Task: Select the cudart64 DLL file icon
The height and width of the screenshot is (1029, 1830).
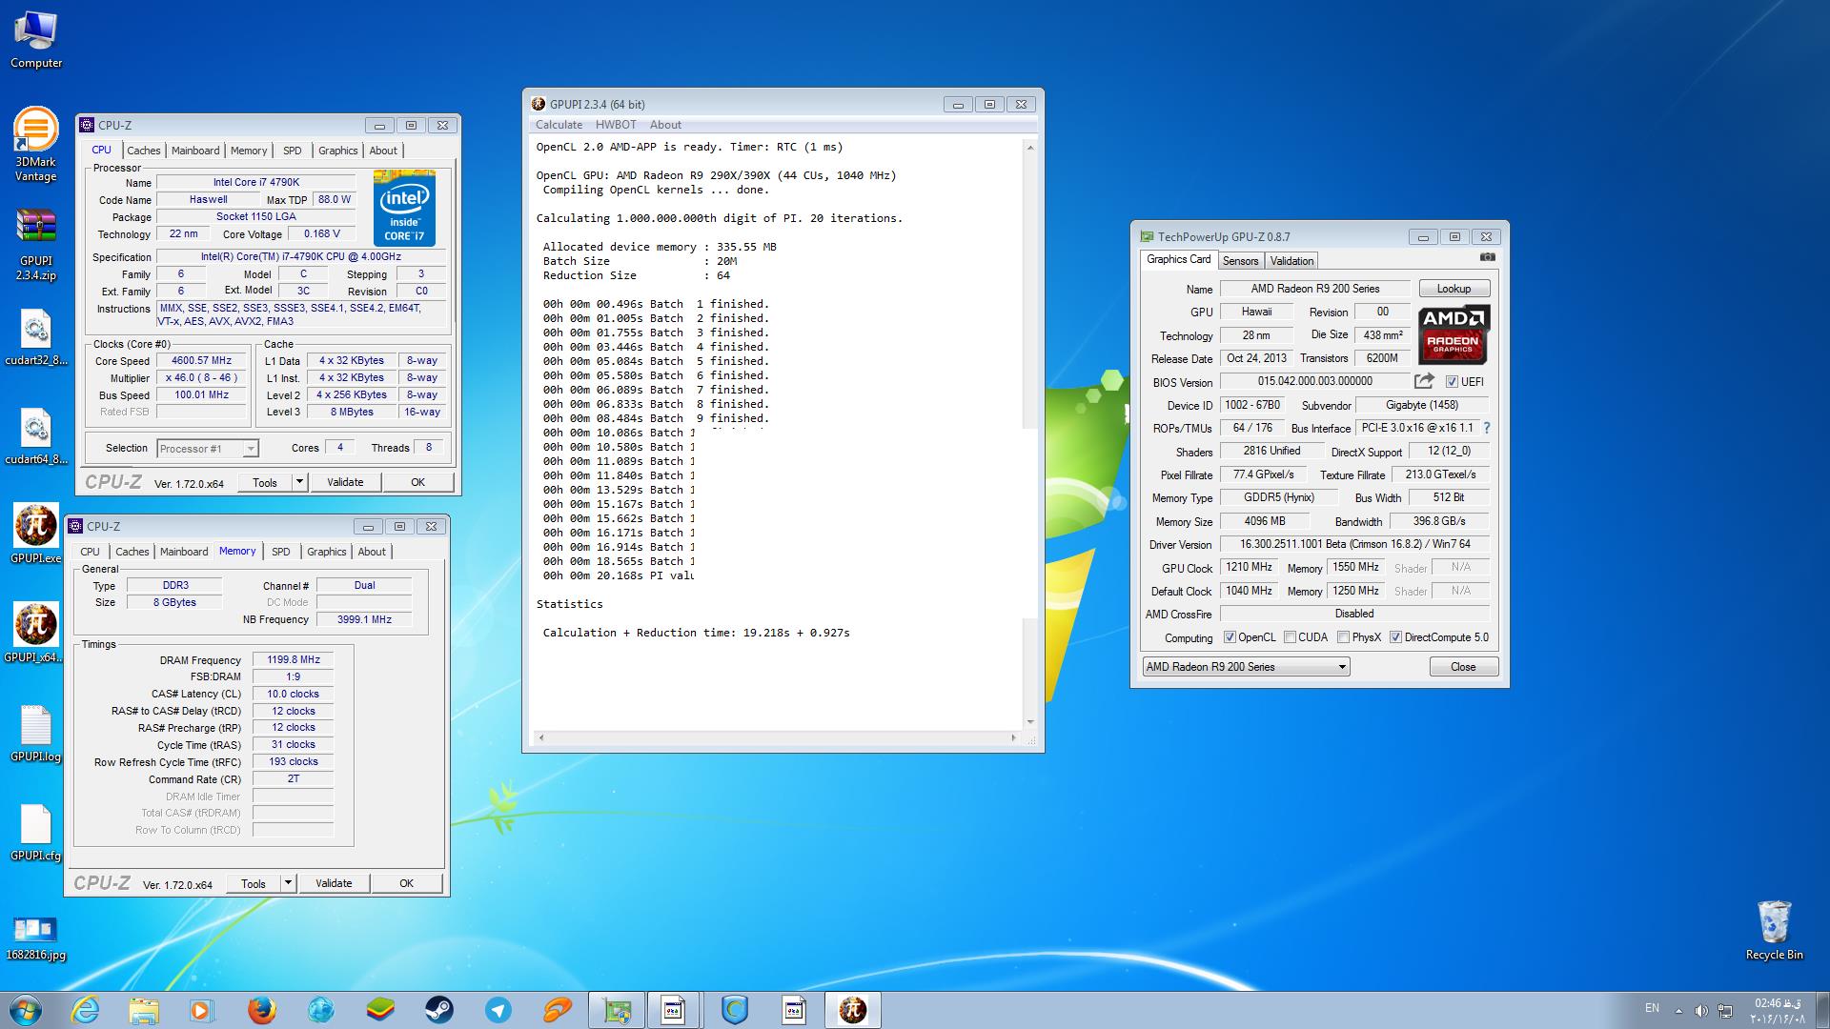Action: click(x=36, y=438)
